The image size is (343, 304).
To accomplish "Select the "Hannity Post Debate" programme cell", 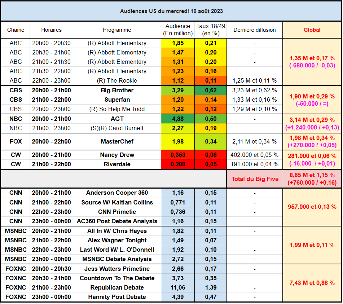I will (117, 297).
